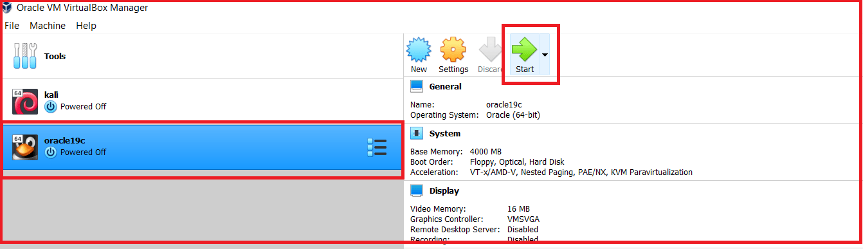Expand the Start button dropdown arrow
Screen dimensions: 863x249
(x=545, y=55)
